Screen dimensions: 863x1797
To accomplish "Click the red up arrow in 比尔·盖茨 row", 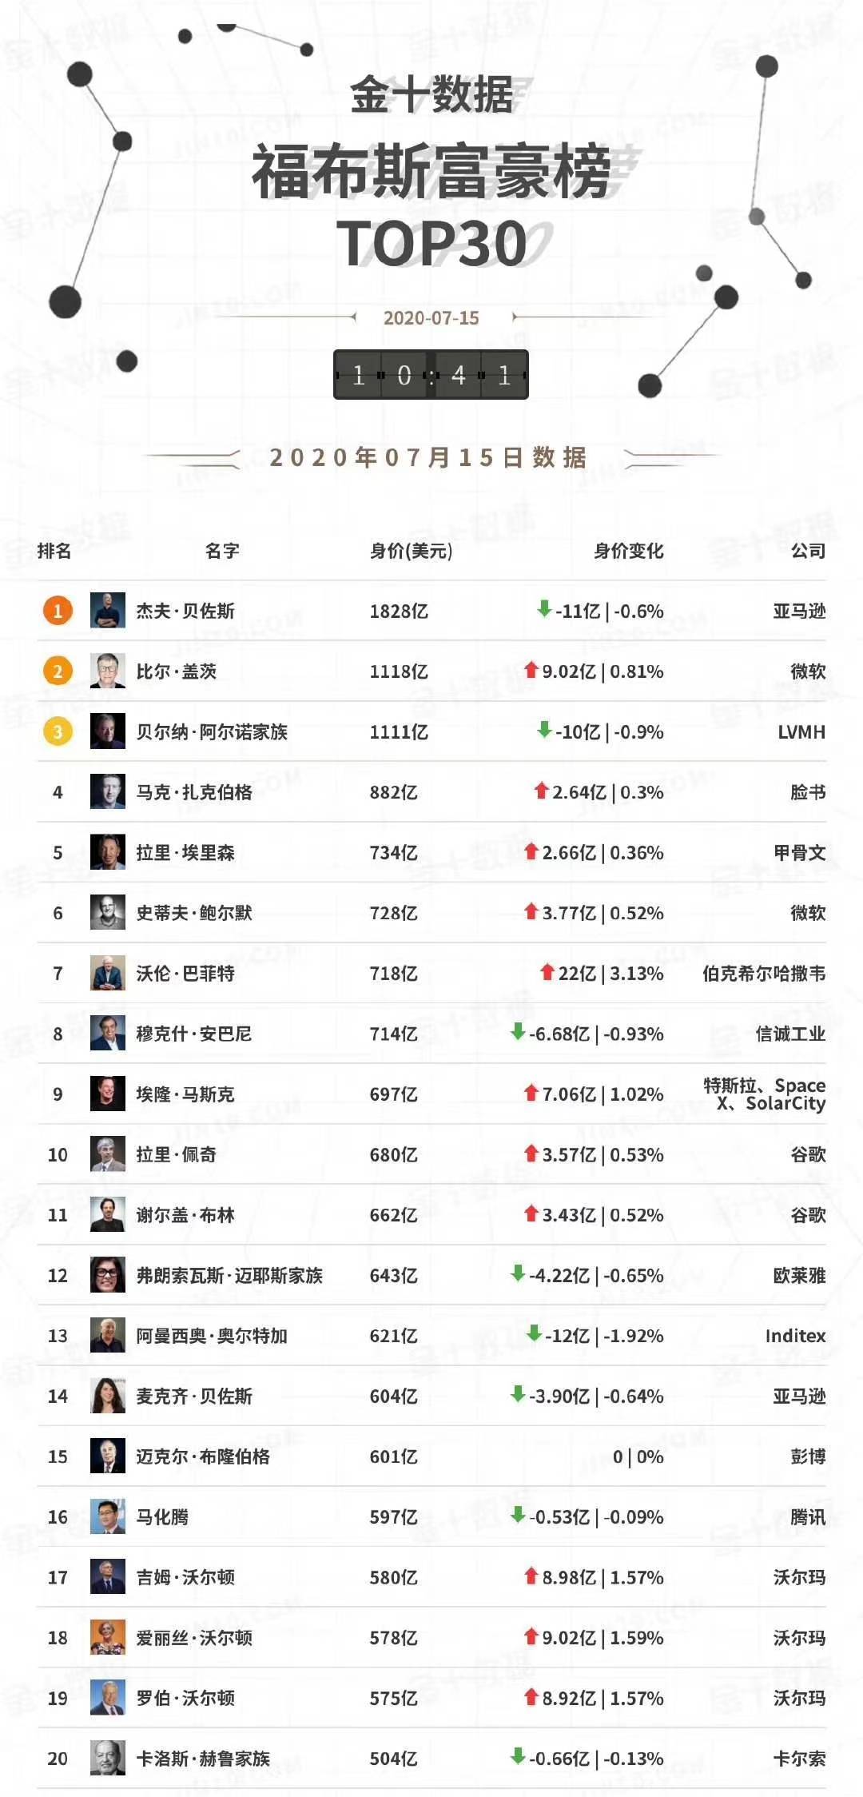I will pos(531,670).
